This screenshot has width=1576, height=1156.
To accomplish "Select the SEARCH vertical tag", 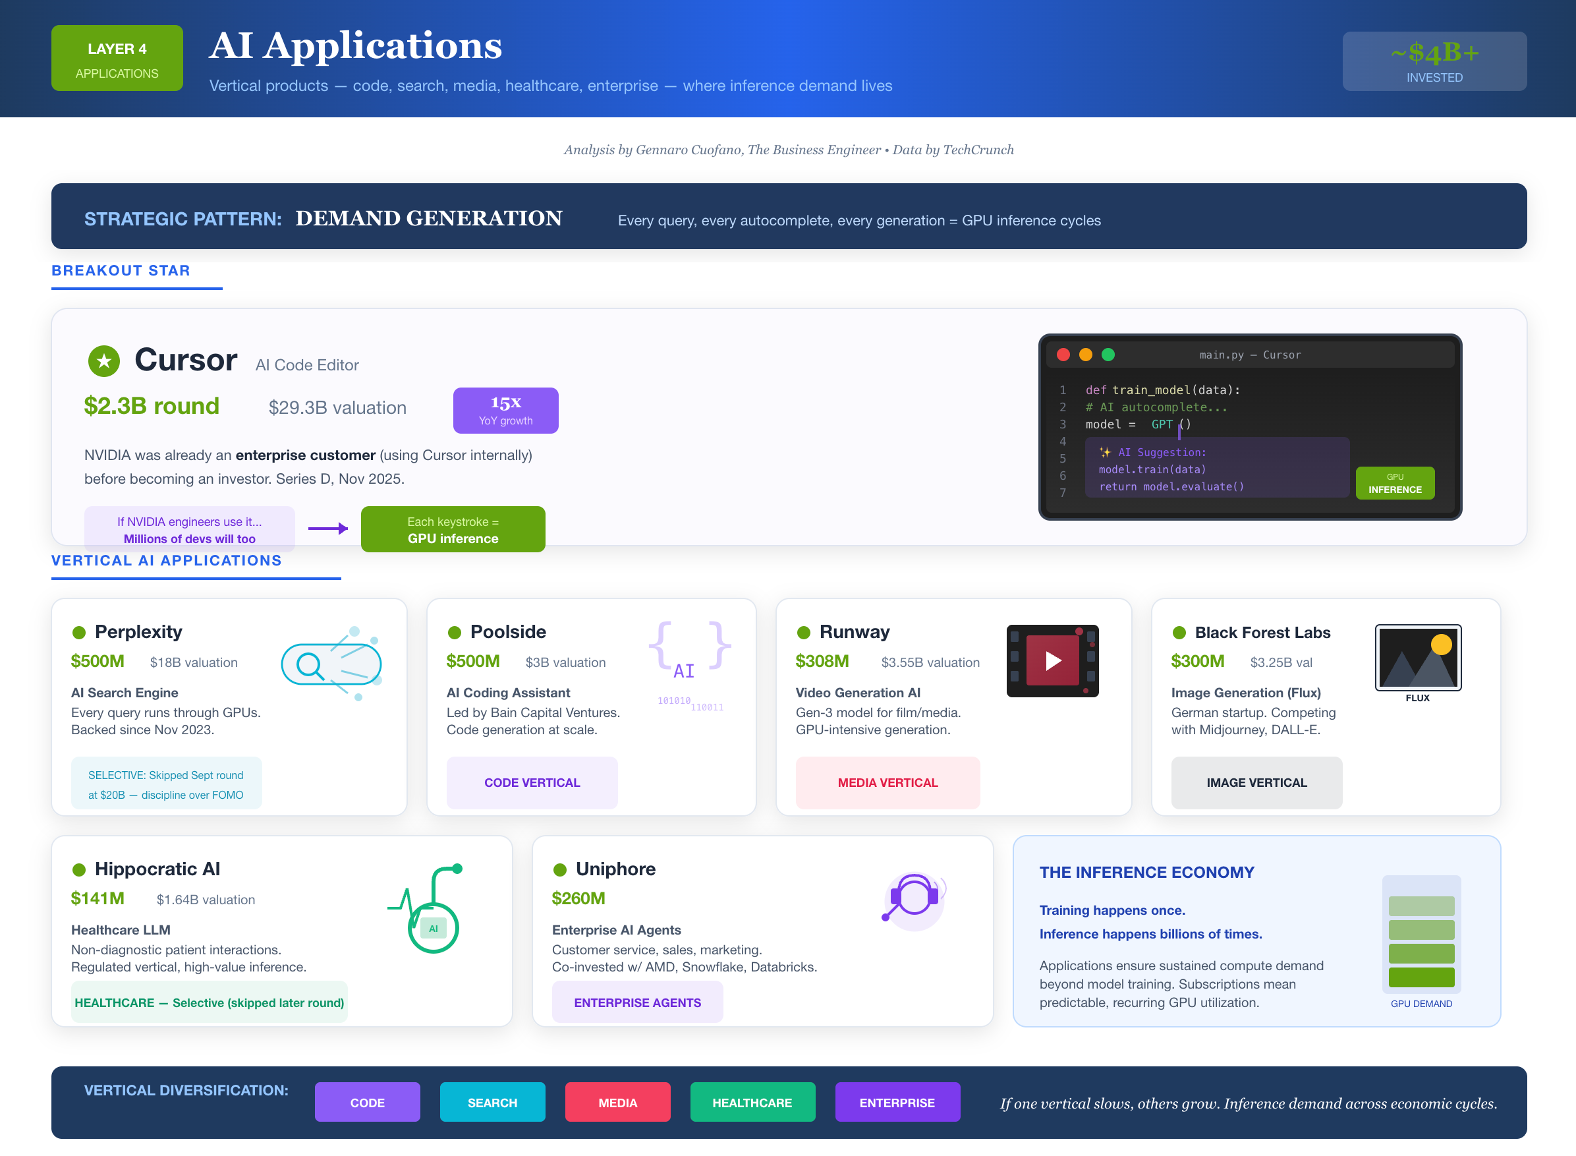I will [492, 1102].
